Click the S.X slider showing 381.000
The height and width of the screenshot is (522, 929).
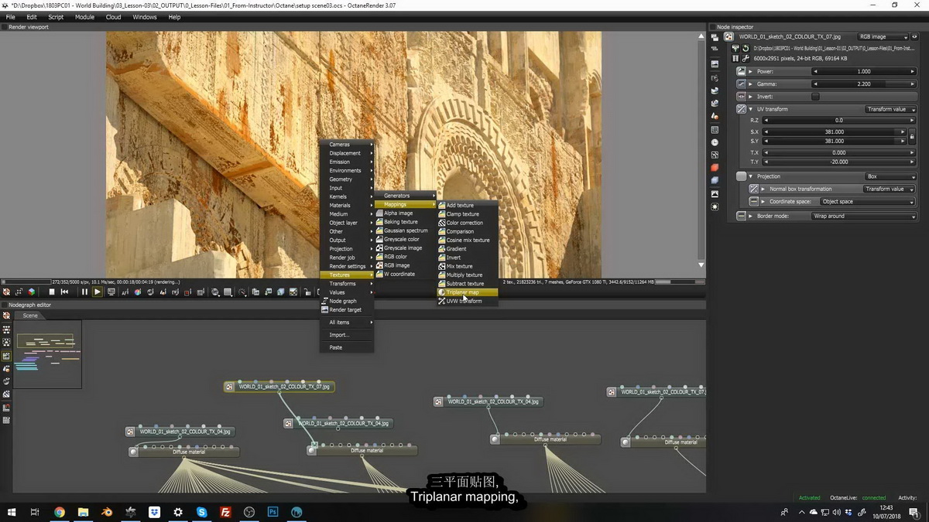coord(835,131)
